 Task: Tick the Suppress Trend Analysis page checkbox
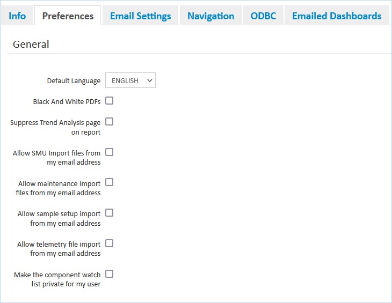tap(110, 122)
